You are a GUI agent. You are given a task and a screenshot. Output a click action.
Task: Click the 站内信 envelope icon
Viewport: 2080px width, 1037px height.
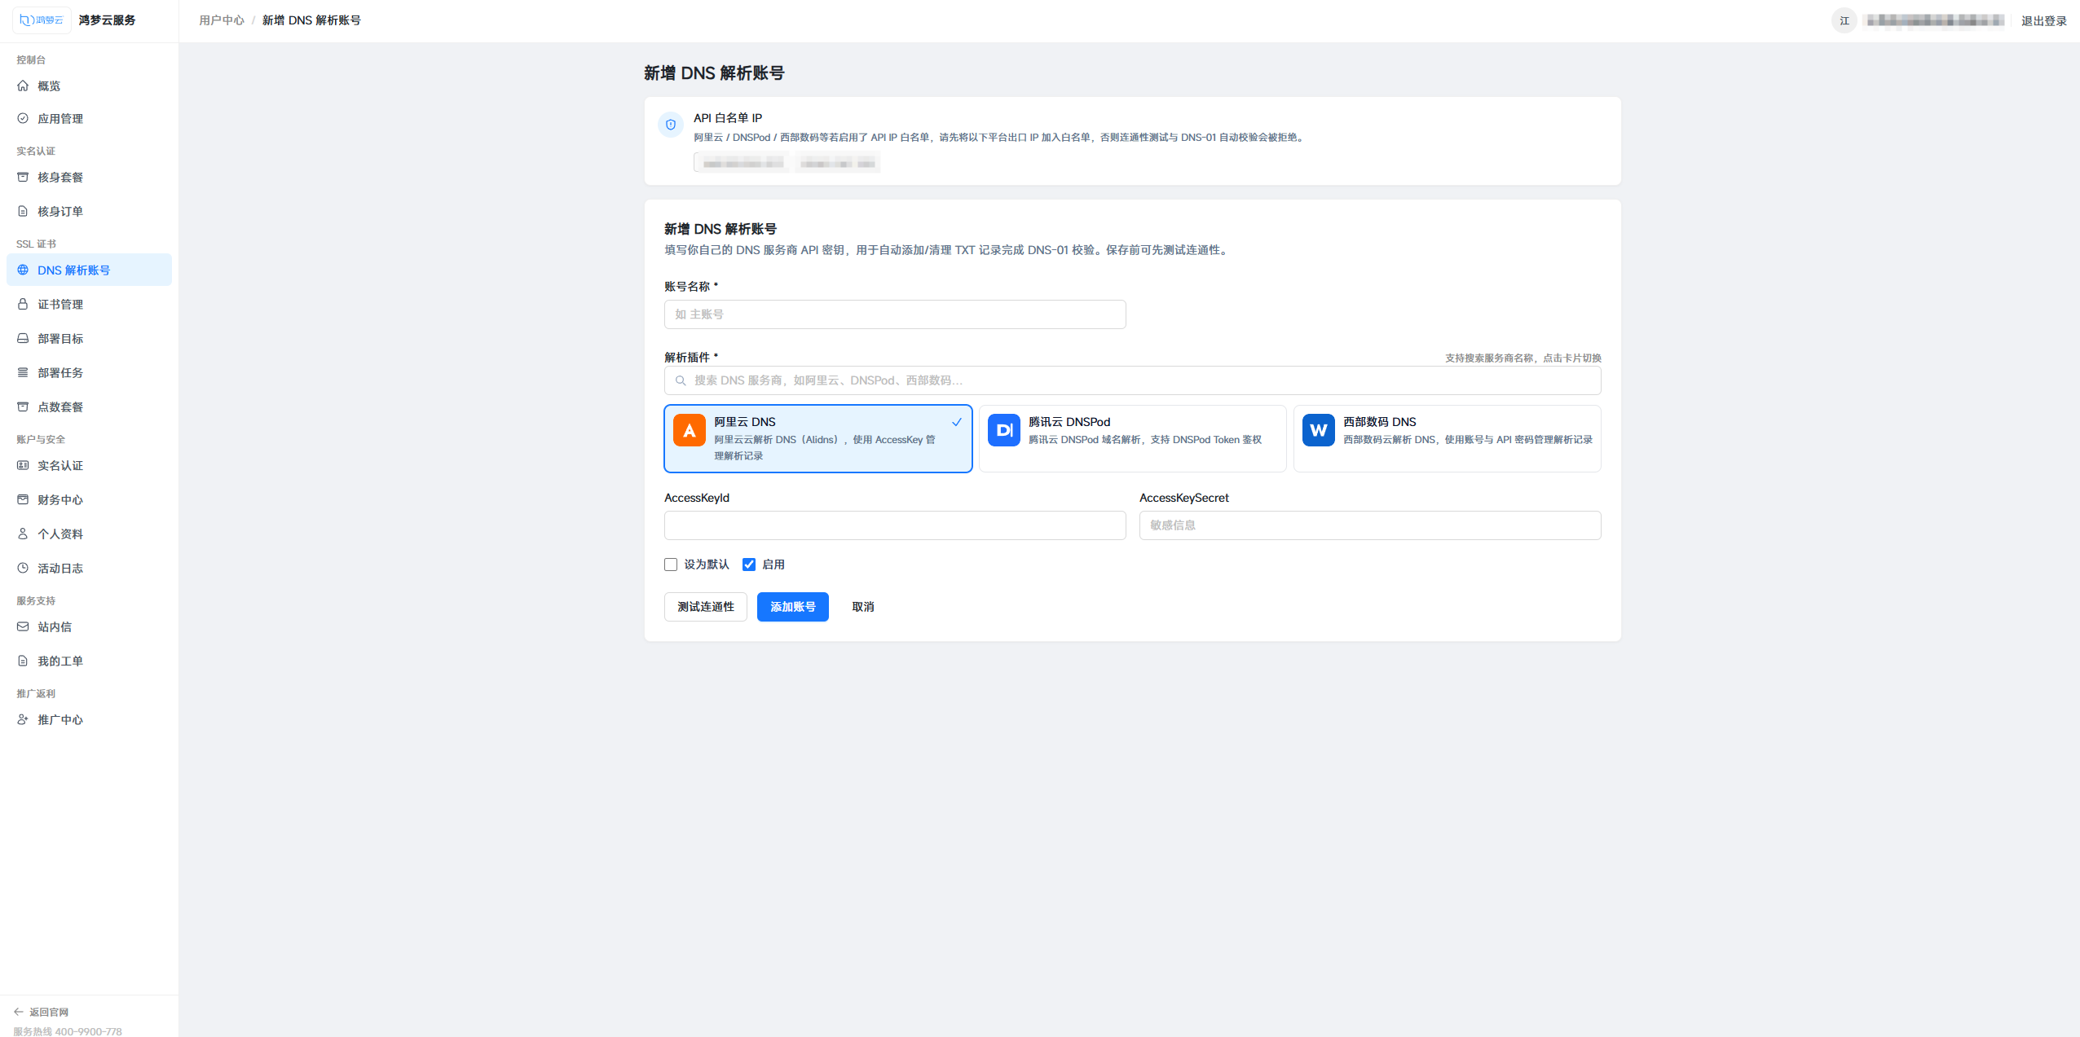(23, 626)
